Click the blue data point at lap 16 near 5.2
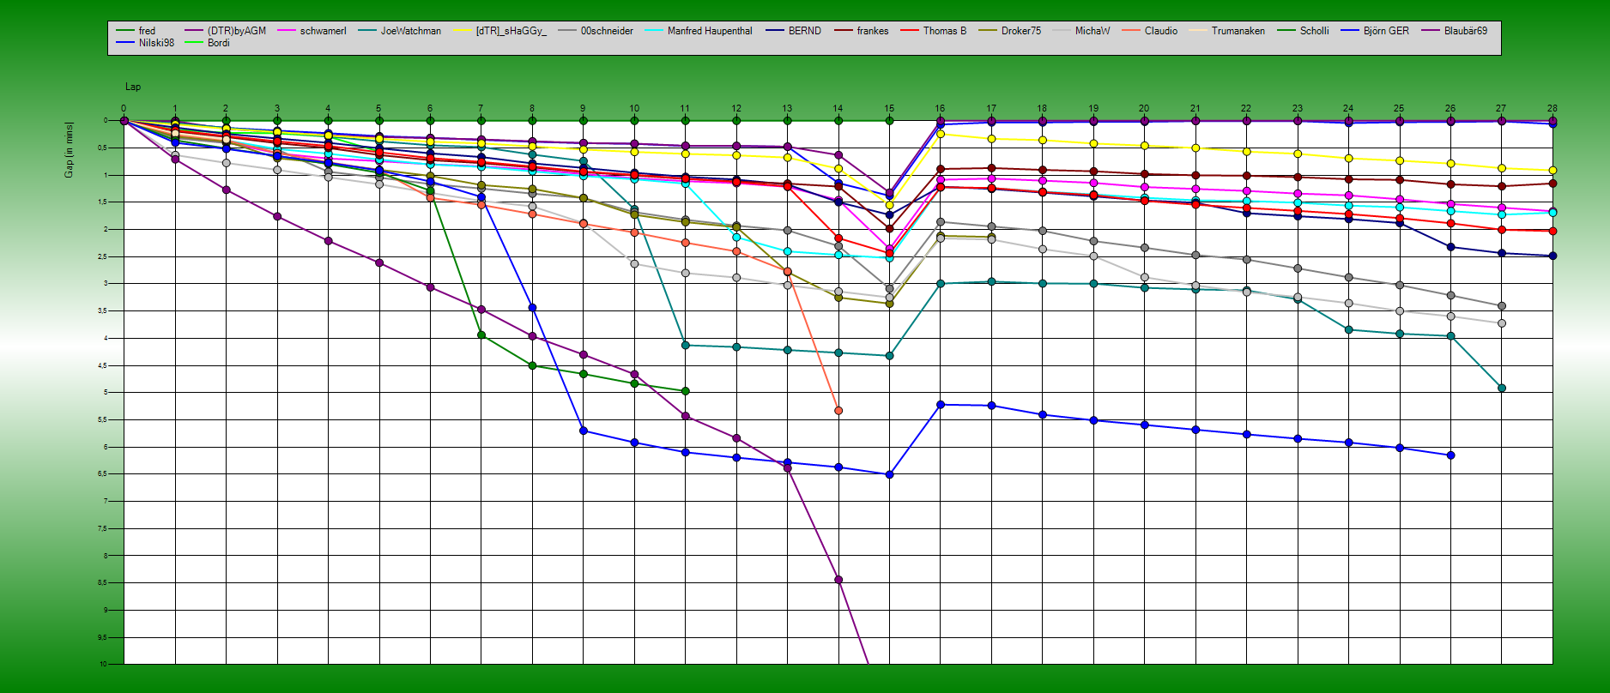Image resolution: width=1610 pixels, height=693 pixels. [x=941, y=404]
